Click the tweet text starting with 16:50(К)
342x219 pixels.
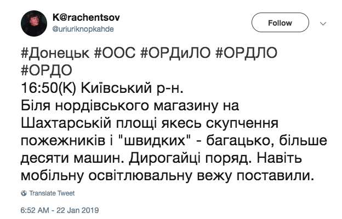click(x=102, y=88)
